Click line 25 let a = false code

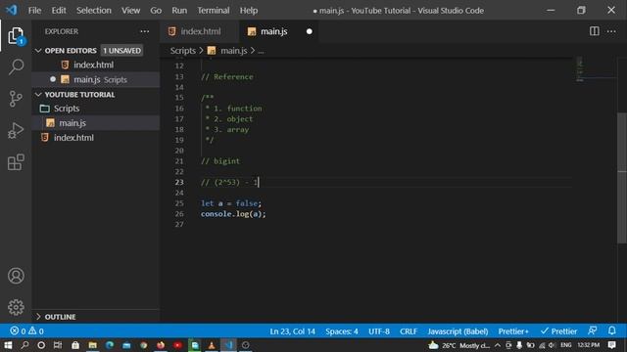(x=231, y=203)
